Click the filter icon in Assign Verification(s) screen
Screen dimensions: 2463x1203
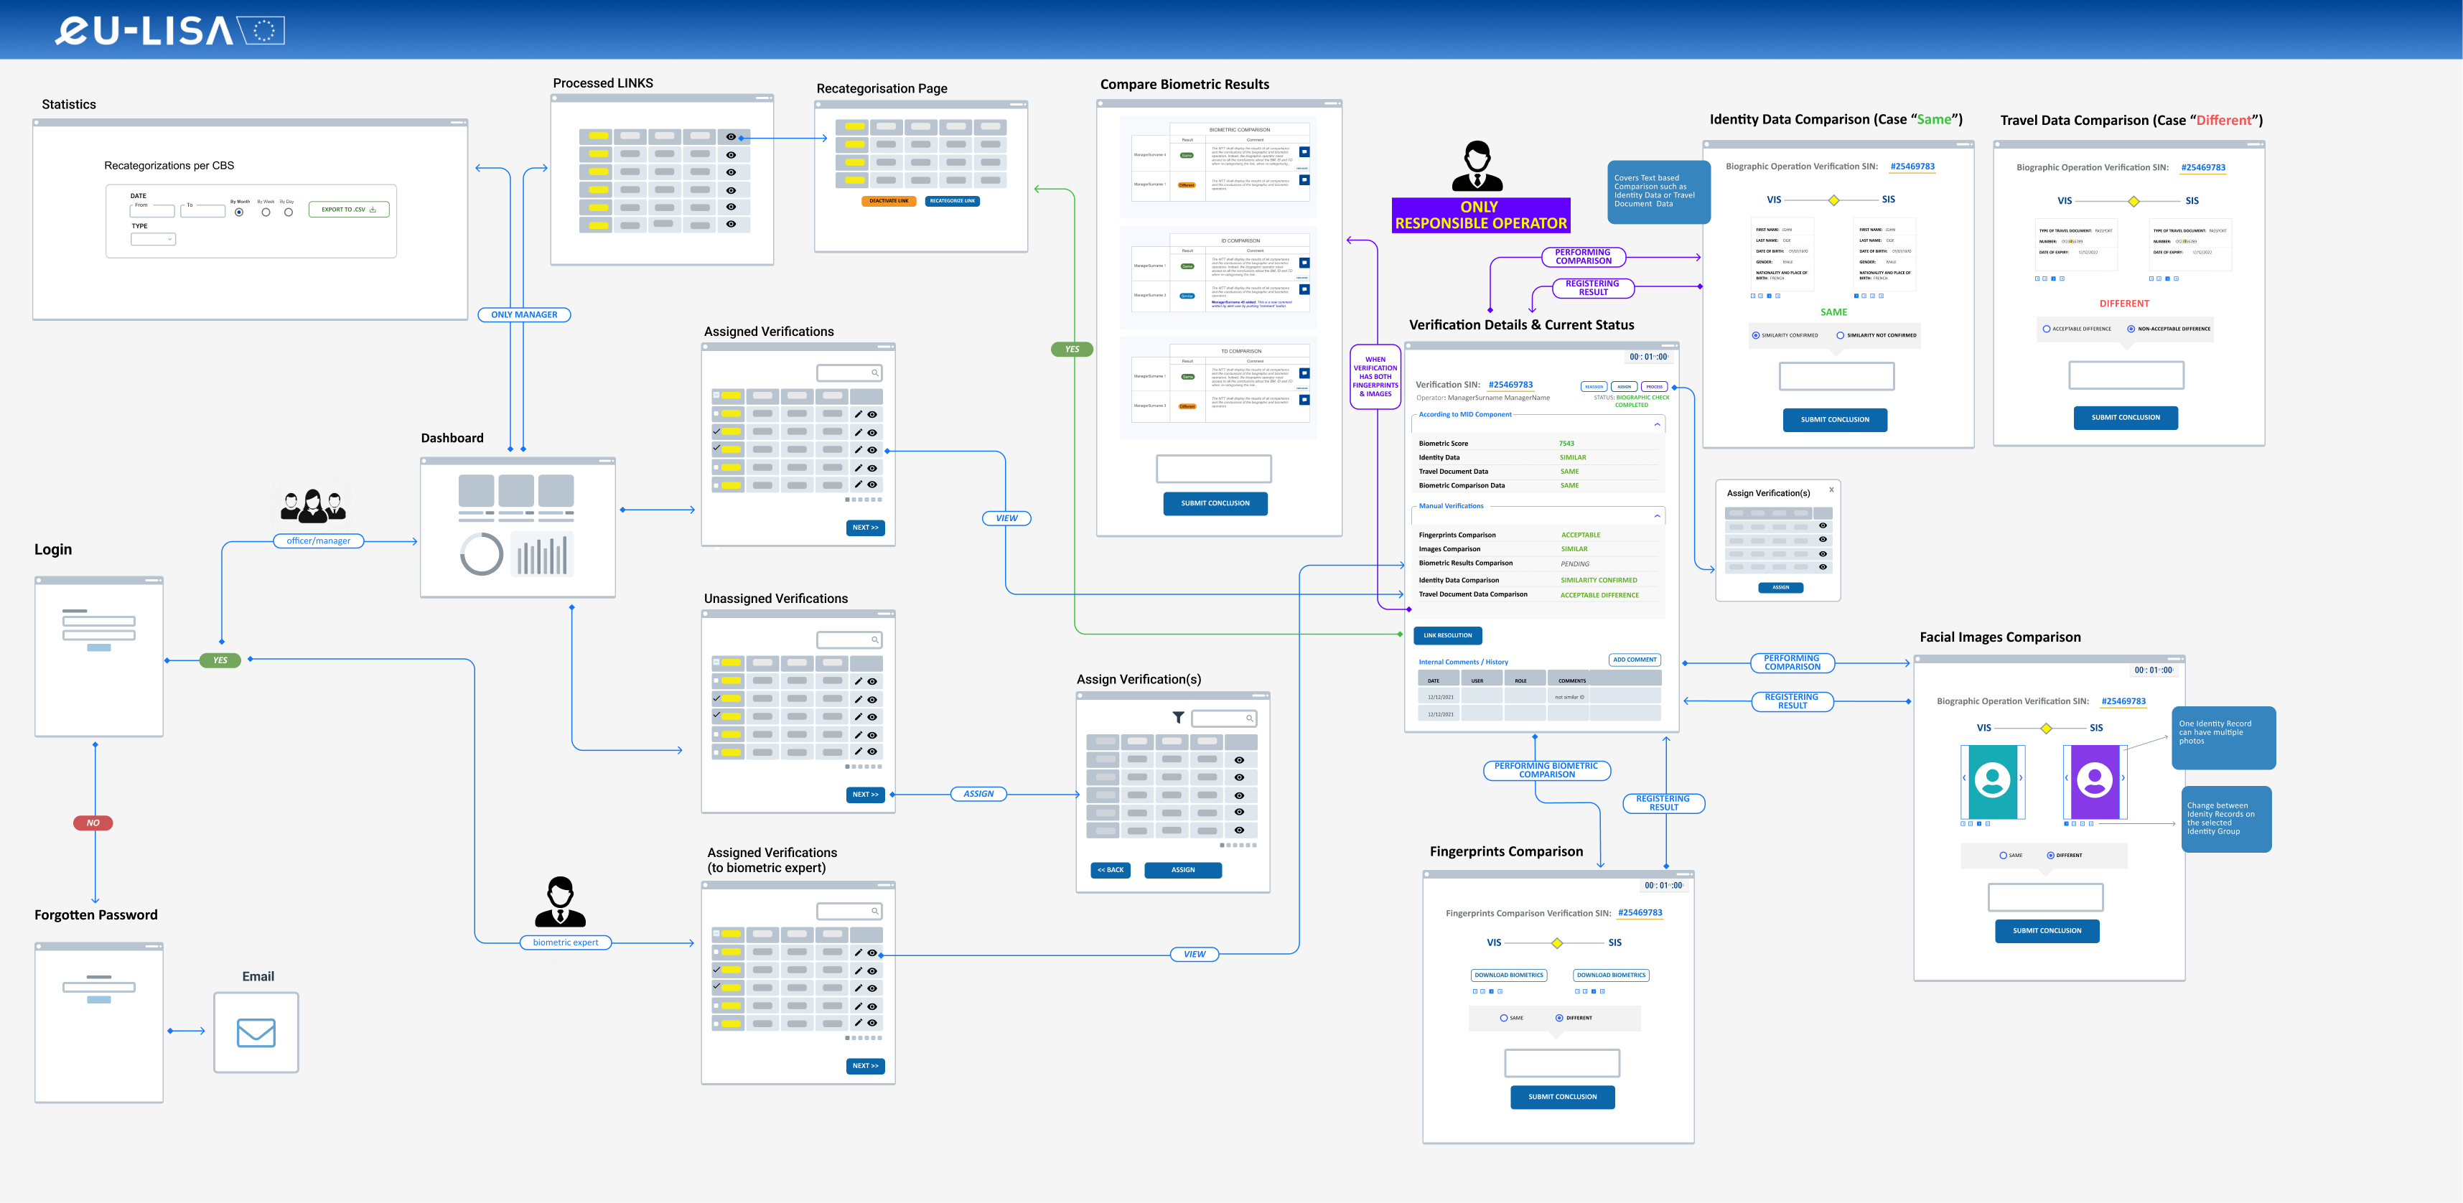[x=1180, y=716]
